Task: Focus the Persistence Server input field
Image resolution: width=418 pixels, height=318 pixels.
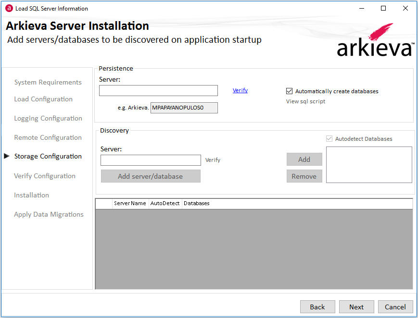Action: 158,91
